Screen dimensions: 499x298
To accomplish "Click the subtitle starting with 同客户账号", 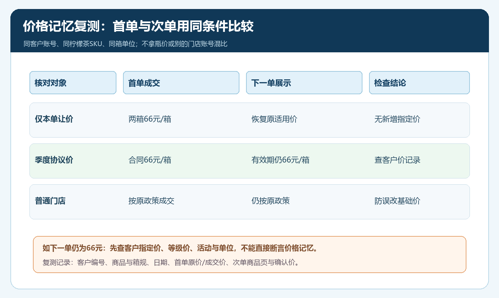I will coord(125,44).
